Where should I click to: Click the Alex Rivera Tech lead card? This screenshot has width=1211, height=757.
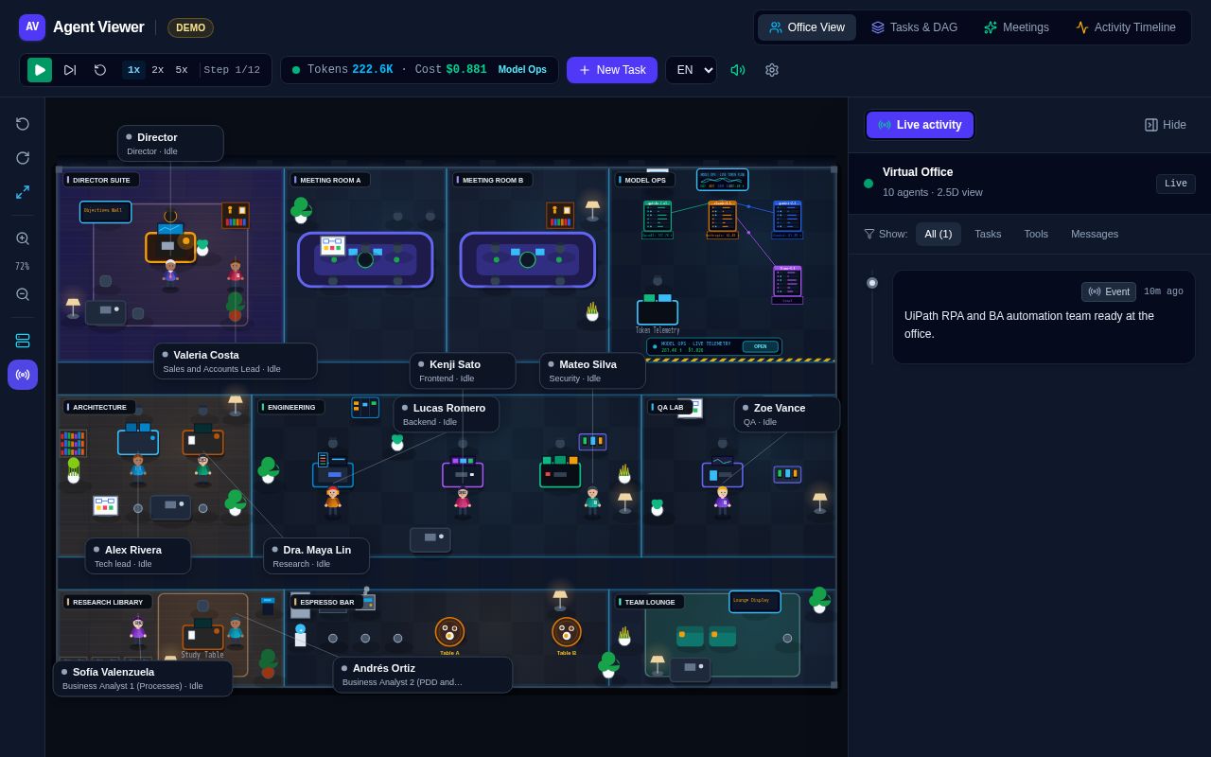[x=138, y=556]
